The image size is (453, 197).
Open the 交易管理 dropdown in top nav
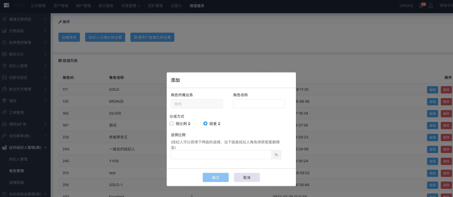point(130,6)
